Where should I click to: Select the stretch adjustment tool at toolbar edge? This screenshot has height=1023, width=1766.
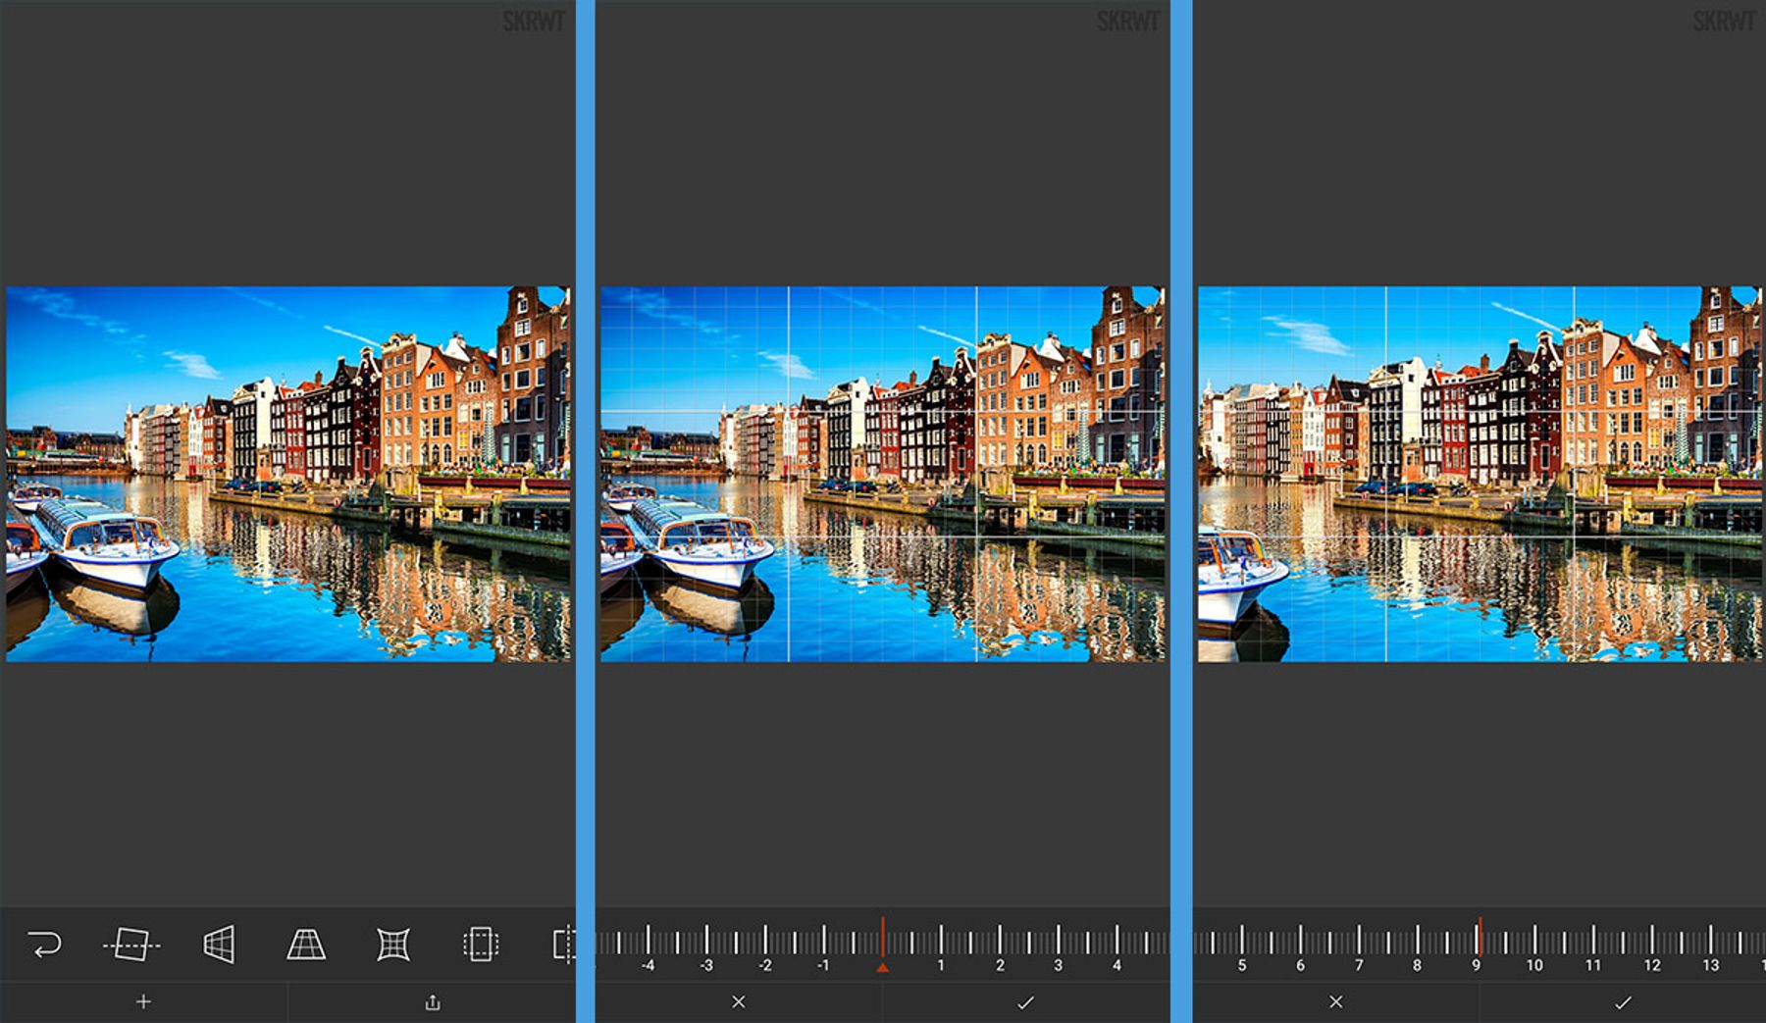[561, 945]
